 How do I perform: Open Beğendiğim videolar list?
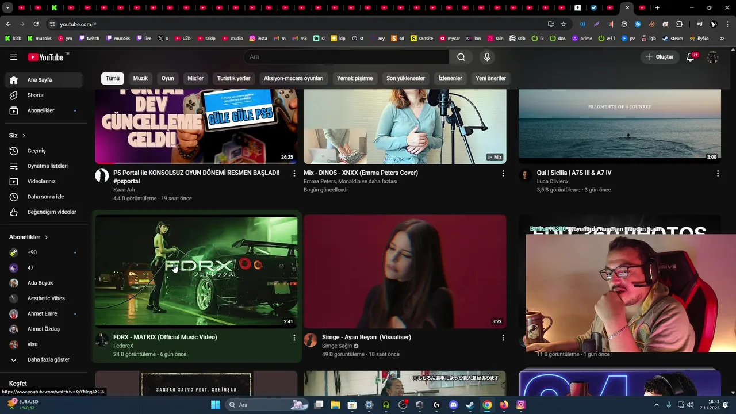[x=44, y=212]
